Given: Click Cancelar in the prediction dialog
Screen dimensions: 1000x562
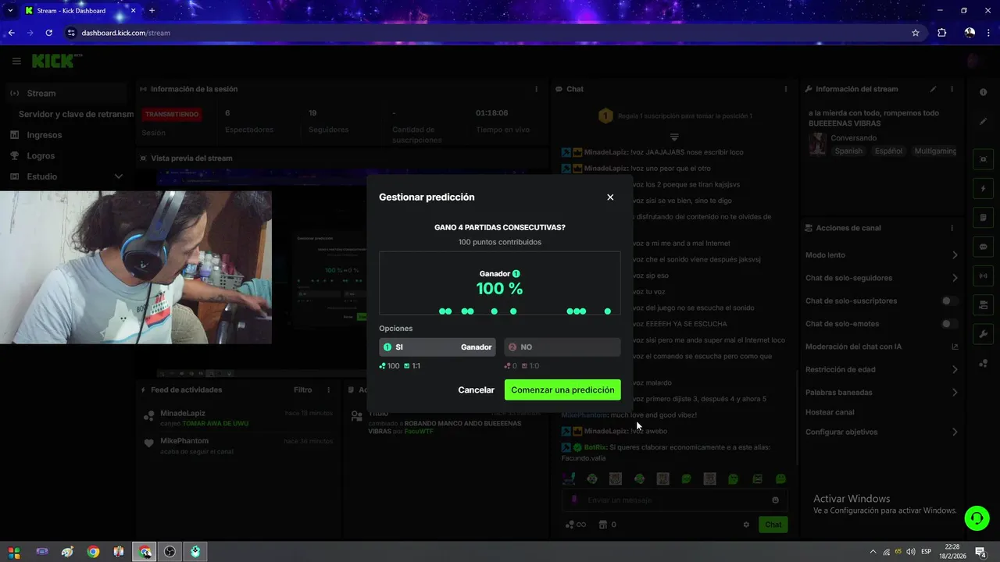Looking at the screenshot, I should [x=476, y=390].
